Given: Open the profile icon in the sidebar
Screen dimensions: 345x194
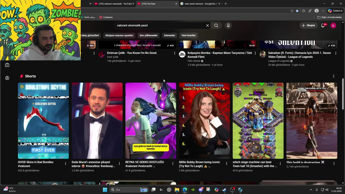Looking at the screenshot, I should [7, 78].
